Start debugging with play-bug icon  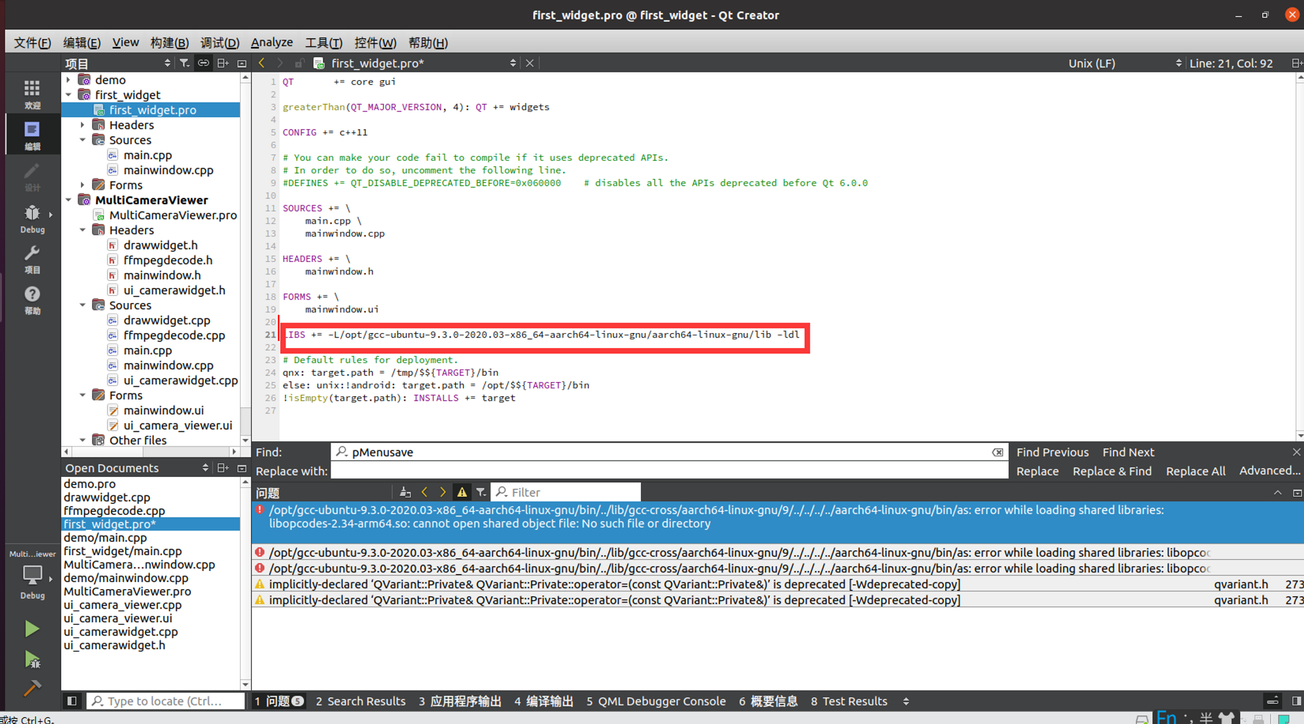click(x=32, y=659)
